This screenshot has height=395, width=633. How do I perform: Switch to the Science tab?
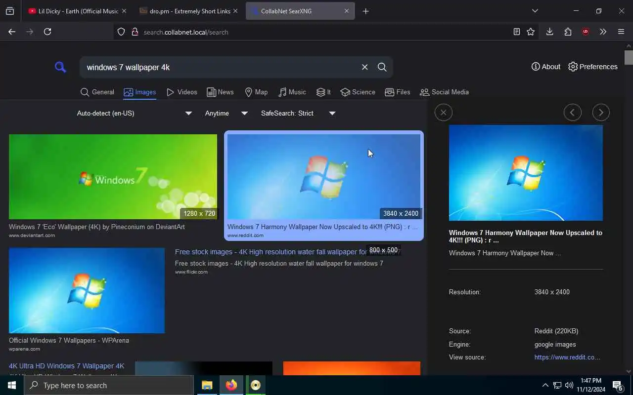pos(358,92)
